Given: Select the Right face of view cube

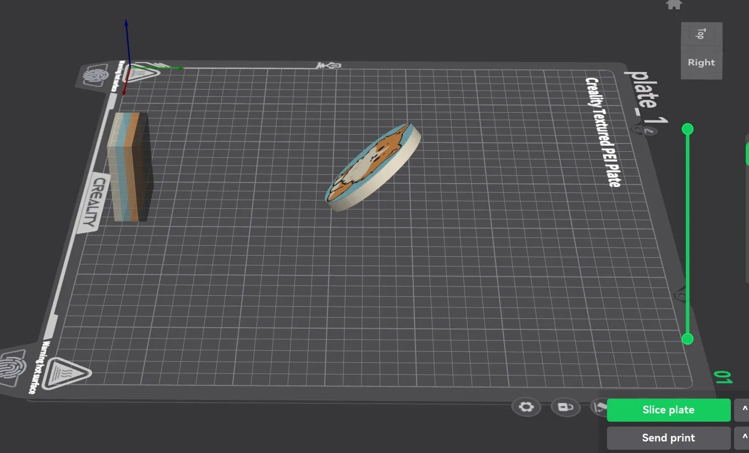Looking at the screenshot, I should tap(701, 63).
